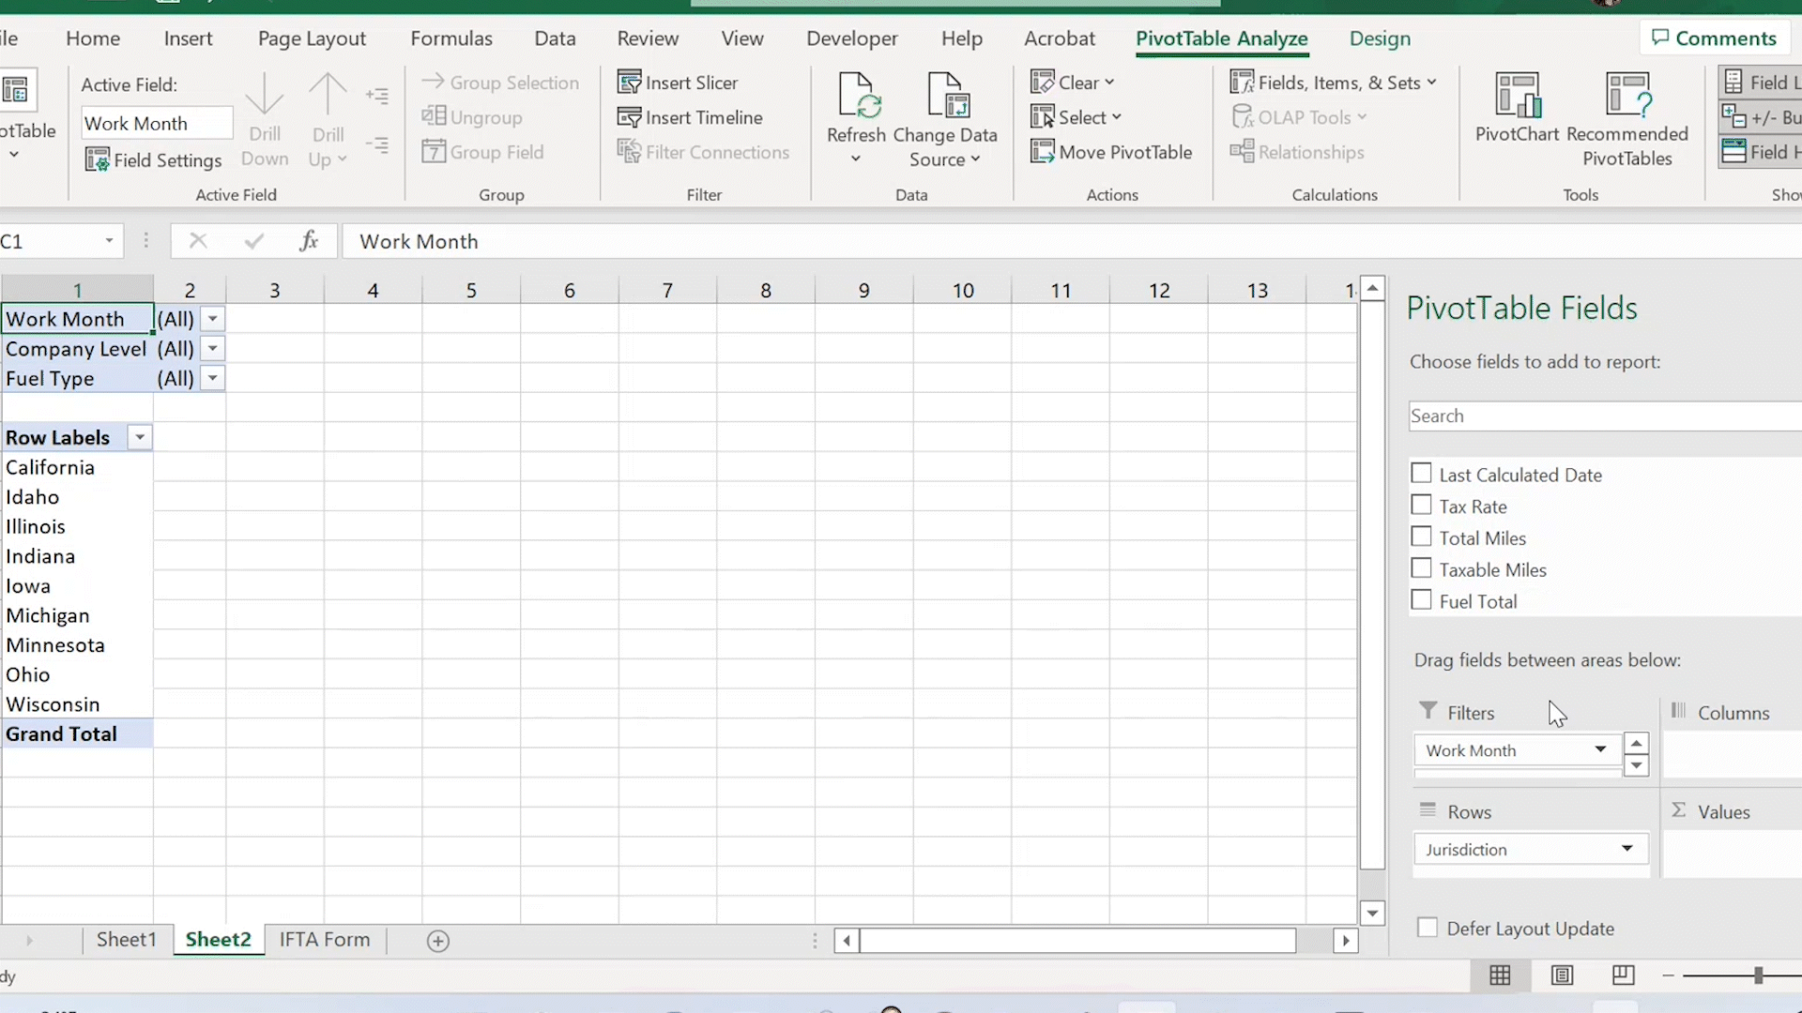Open Jurisdiction field dropdown in Rows

1626,849
